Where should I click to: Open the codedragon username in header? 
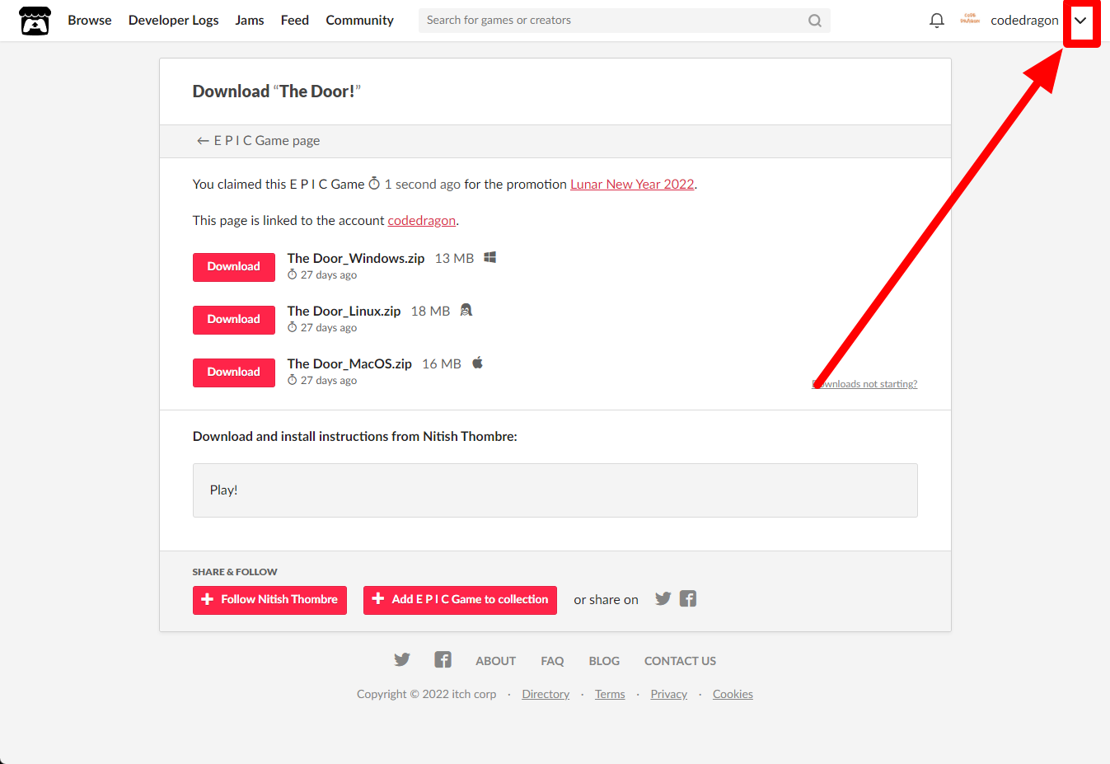[x=1024, y=20]
